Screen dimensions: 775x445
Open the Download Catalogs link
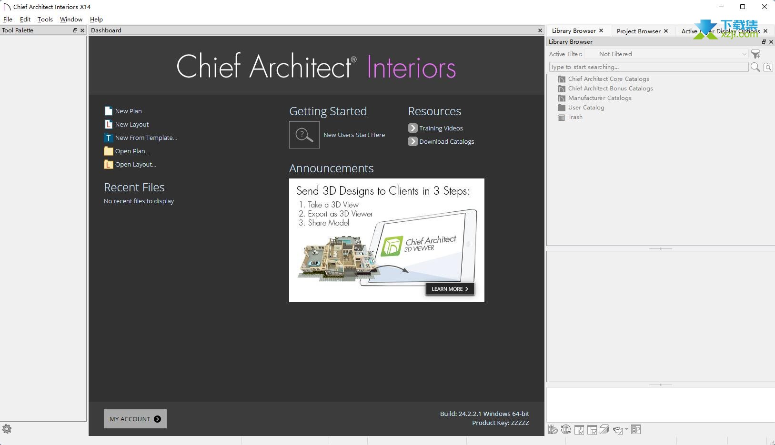coord(447,141)
